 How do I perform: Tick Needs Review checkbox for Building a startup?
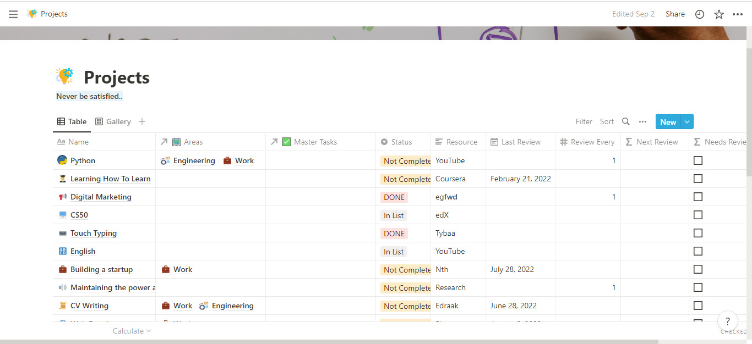(x=698, y=269)
